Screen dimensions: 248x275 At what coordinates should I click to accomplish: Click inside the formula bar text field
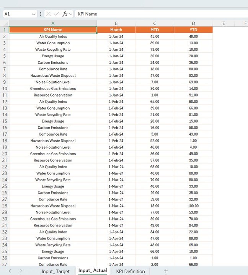coord(161,14)
